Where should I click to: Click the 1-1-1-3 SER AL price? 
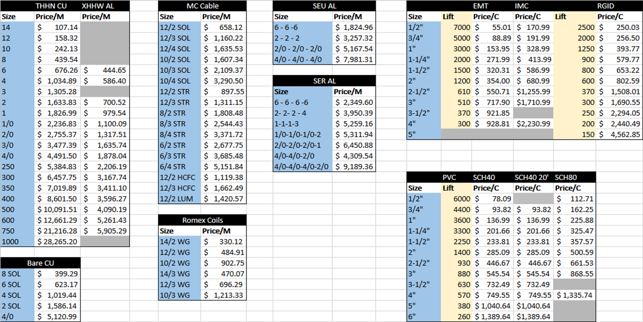[x=354, y=124]
